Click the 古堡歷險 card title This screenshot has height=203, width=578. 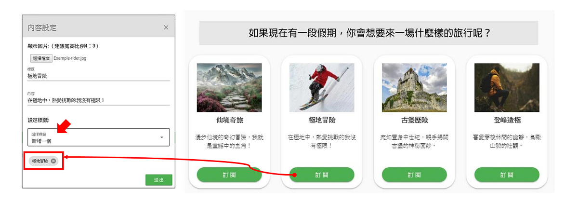tap(414, 120)
